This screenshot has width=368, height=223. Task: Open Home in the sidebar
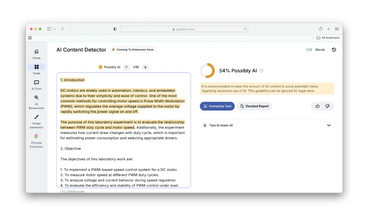(x=36, y=54)
